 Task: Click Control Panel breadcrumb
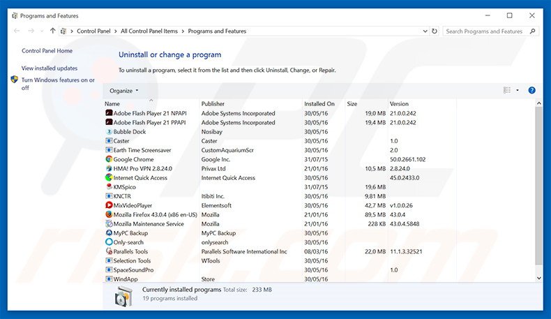93,31
